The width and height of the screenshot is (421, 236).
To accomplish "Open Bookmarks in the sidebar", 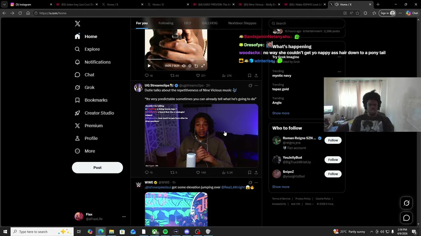I will pyautogui.click(x=91, y=100).
